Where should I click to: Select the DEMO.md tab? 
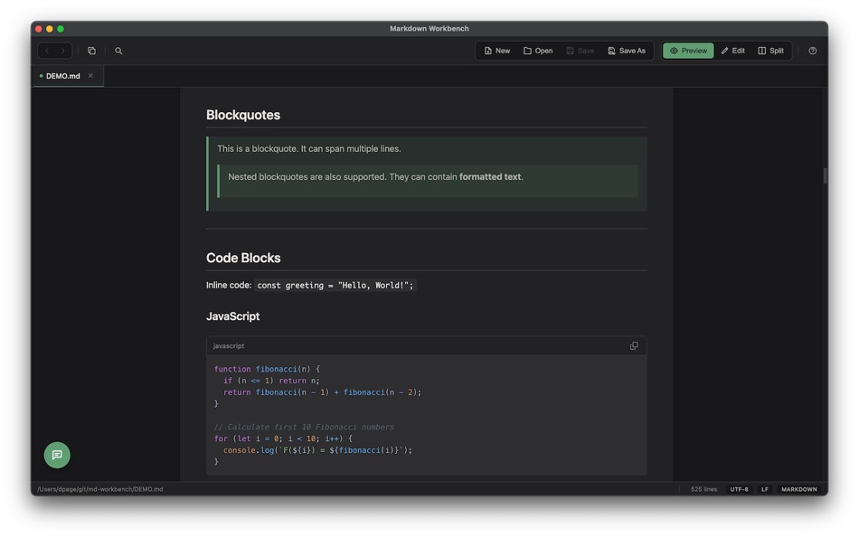click(x=61, y=76)
